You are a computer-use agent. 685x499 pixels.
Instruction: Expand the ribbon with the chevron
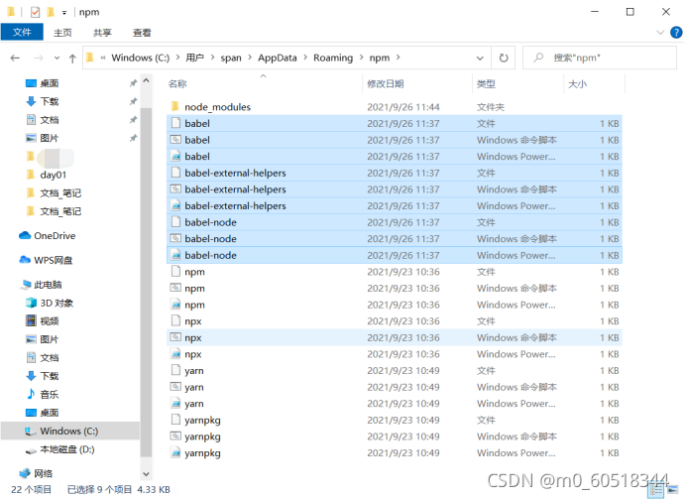[x=660, y=33]
